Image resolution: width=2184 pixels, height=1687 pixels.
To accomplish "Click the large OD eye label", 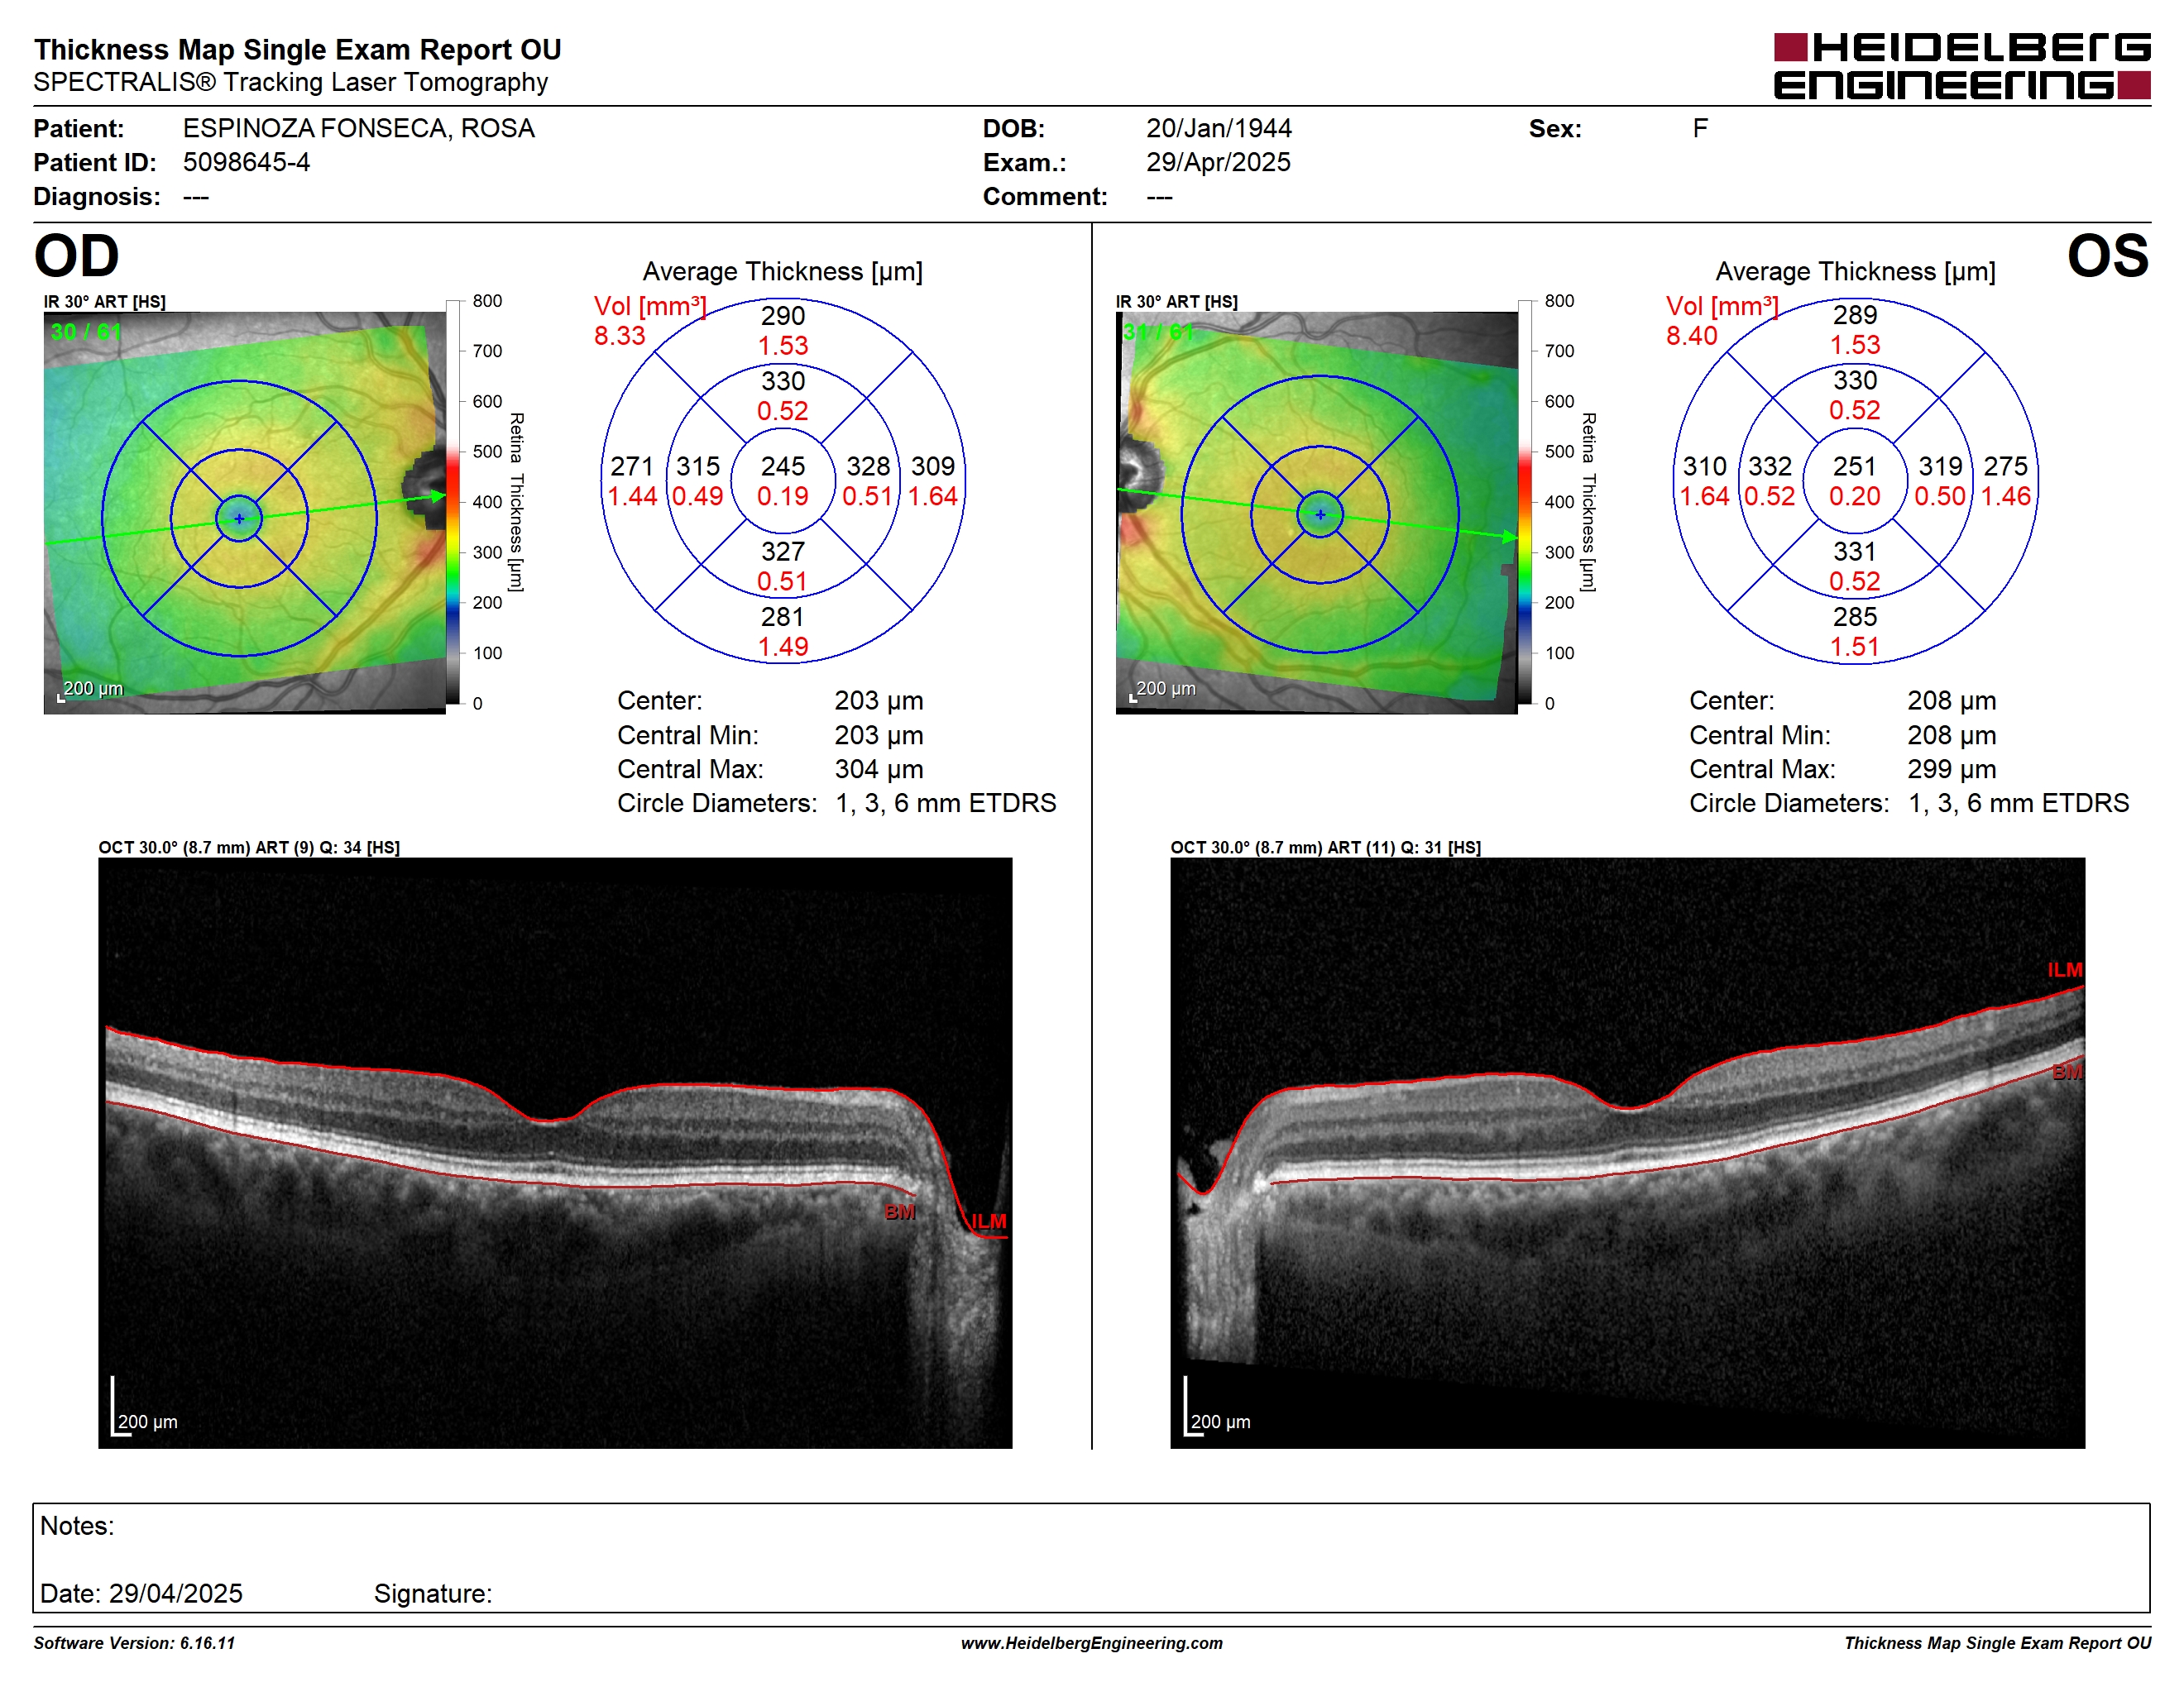I will [x=76, y=256].
